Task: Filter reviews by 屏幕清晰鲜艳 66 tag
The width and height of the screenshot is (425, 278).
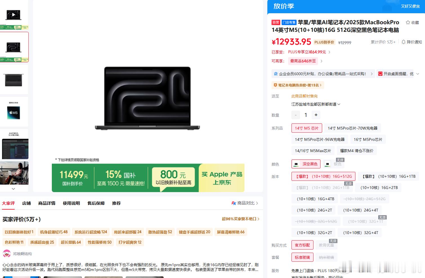Action: point(231,232)
